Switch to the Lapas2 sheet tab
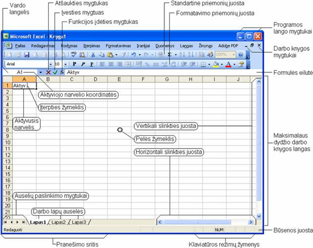The width and height of the screenshot is (313, 248). (x=59, y=222)
